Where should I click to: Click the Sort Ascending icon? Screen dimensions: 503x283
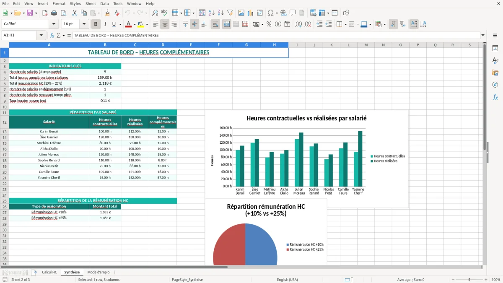(x=212, y=13)
